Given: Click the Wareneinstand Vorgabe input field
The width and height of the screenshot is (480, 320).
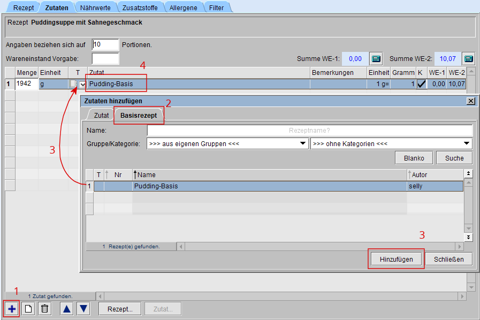Looking at the screenshot, I should pos(105,58).
